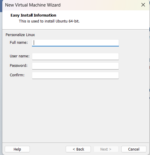Open Help for the wizard
150x155 pixels.
tap(17, 149)
